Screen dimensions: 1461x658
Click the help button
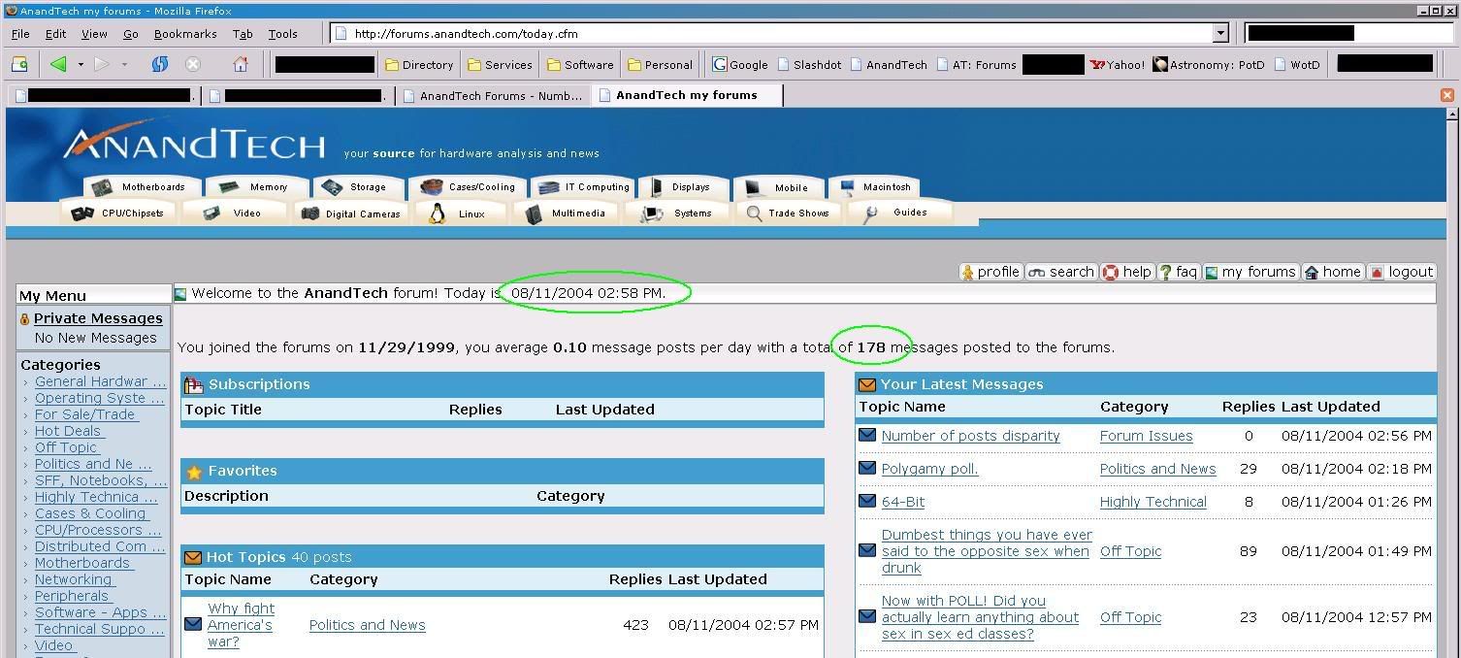1127,272
